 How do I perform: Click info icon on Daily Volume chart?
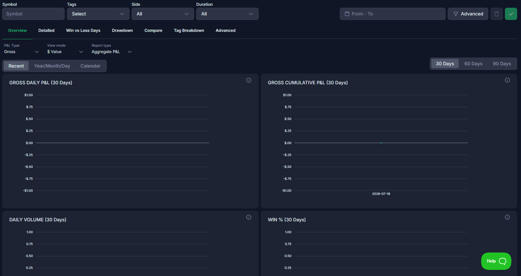click(x=249, y=217)
